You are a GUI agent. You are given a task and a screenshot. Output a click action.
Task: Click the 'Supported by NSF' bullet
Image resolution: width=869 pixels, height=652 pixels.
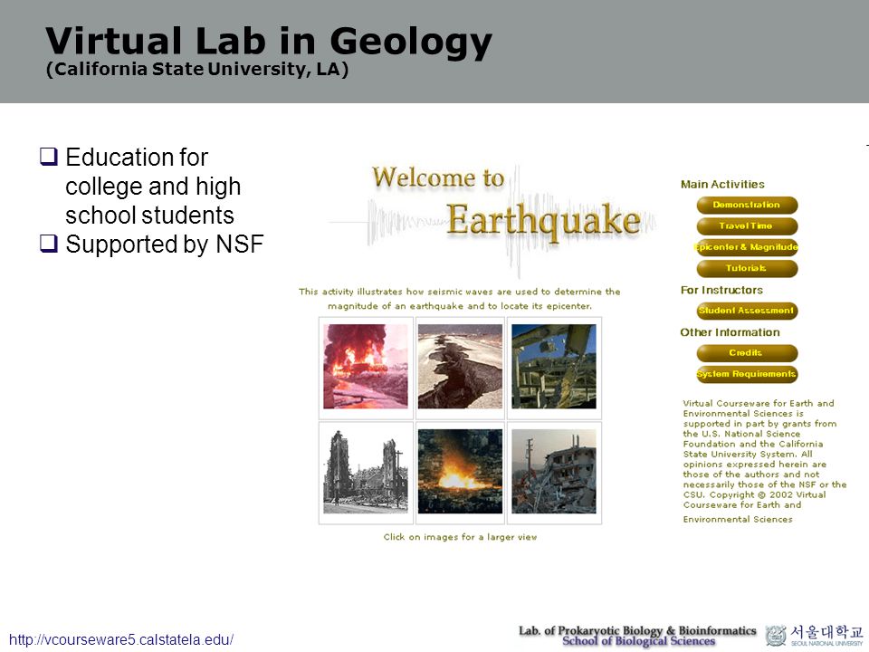click(164, 244)
